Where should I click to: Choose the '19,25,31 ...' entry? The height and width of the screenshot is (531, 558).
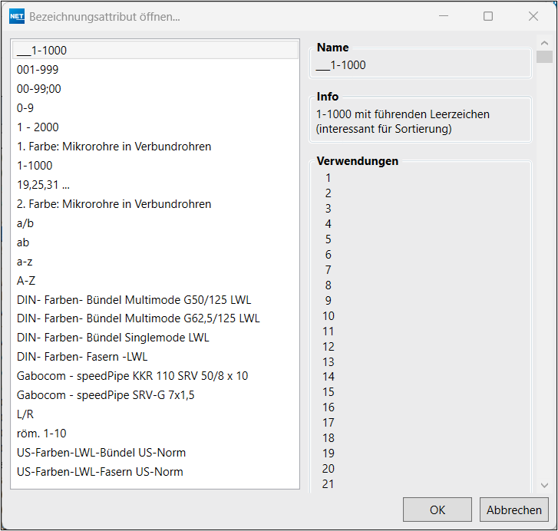(x=155, y=185)
